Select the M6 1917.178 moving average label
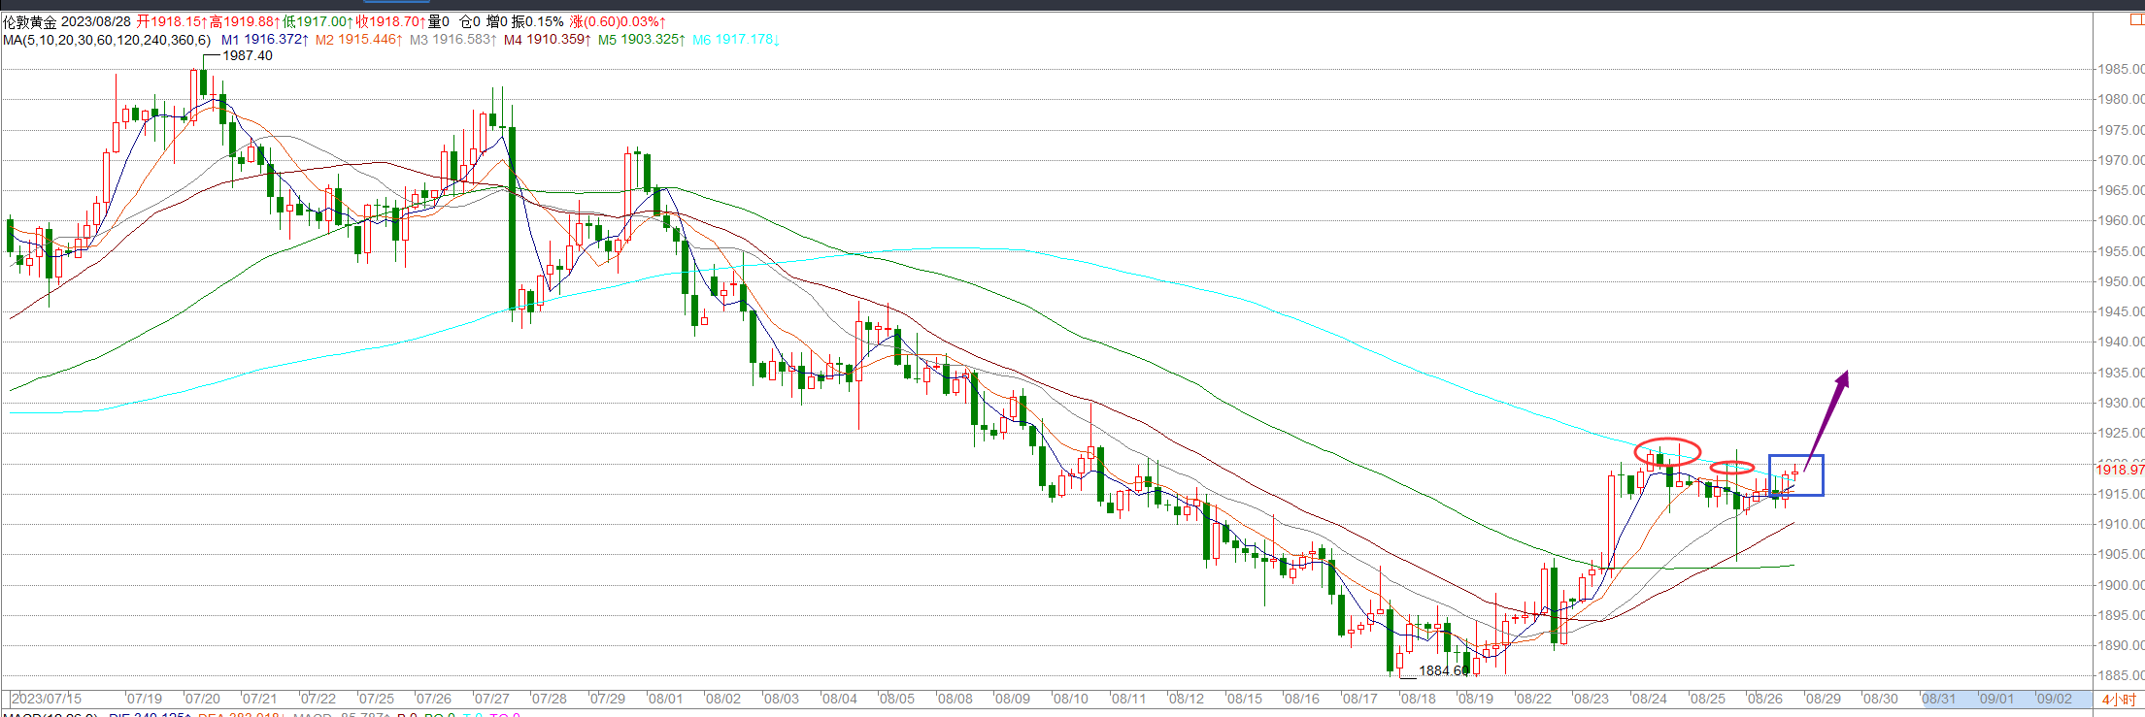 pos(736,40)
